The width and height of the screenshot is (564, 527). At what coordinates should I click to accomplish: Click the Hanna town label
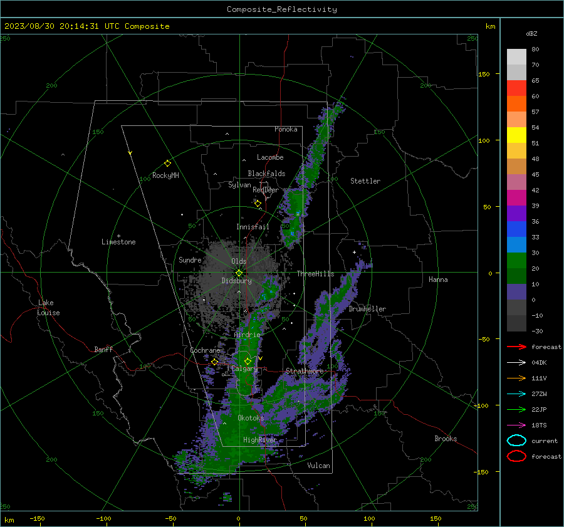[438, 279]
